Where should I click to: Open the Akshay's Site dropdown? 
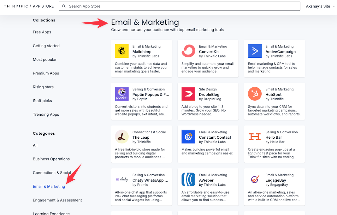pyautogui.click(x=320, y=6)
